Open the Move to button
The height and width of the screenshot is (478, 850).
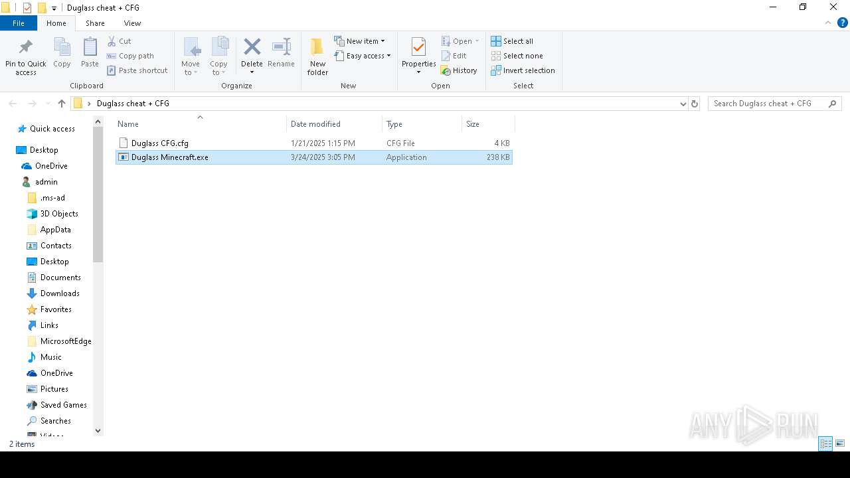(191, 57)
